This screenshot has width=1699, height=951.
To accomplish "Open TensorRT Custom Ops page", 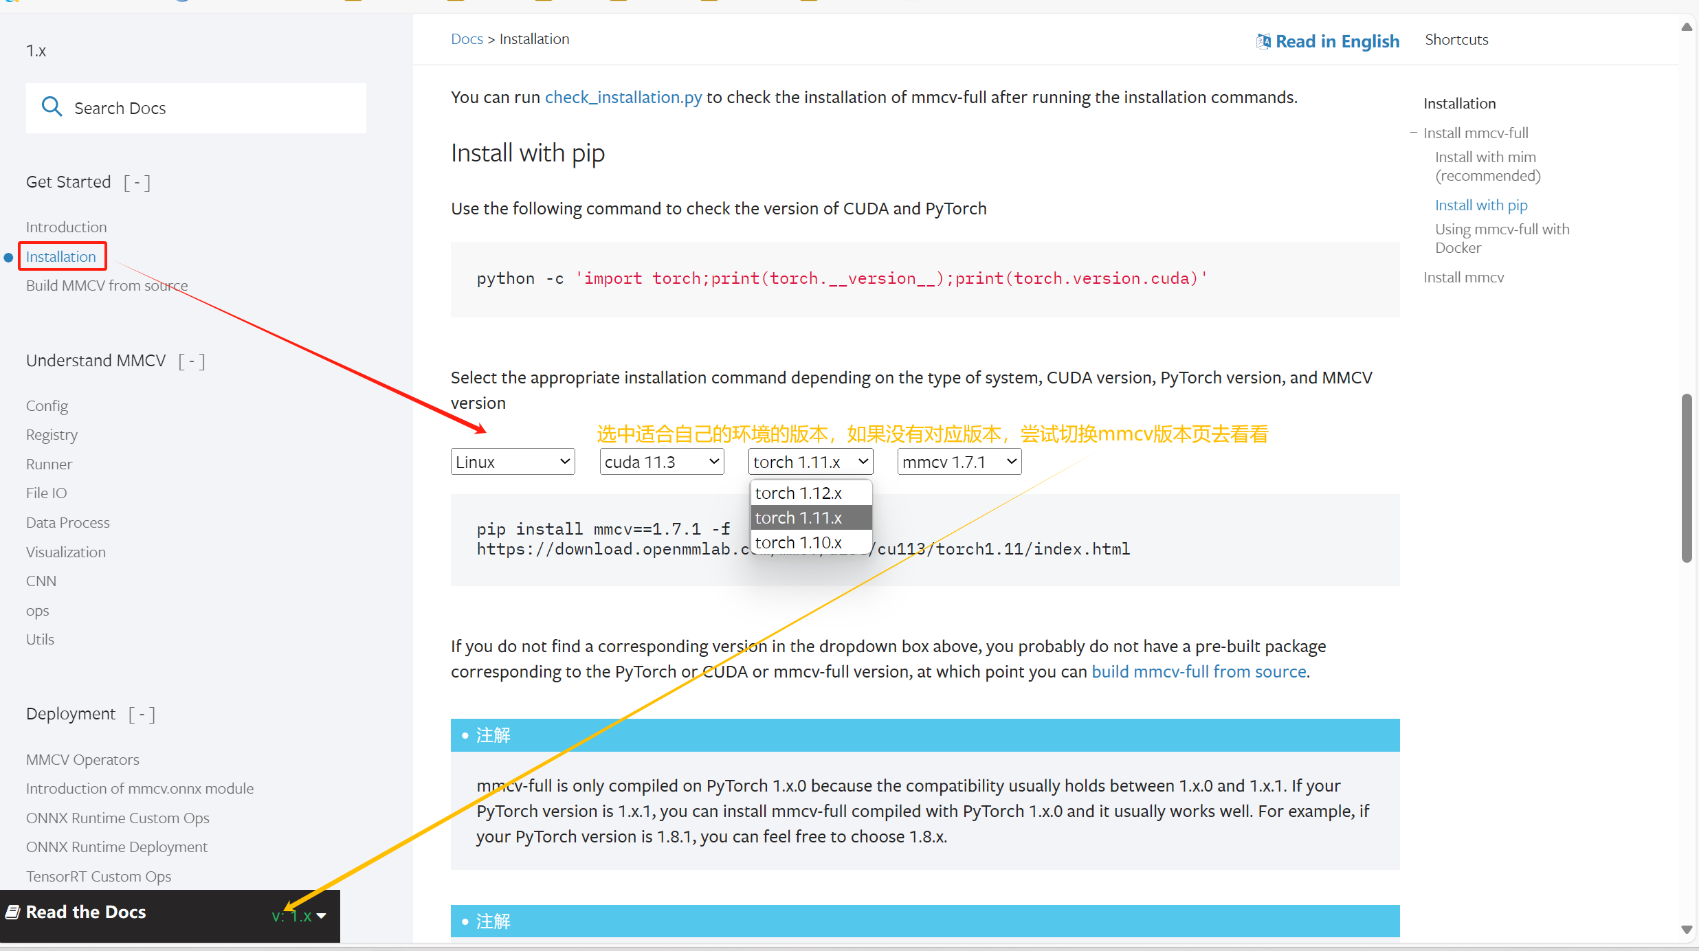I will [98, 876].
